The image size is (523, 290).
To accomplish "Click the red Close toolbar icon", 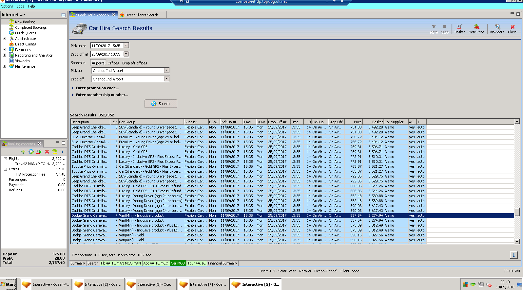I will pyautogui.click(x=512, y=29).
